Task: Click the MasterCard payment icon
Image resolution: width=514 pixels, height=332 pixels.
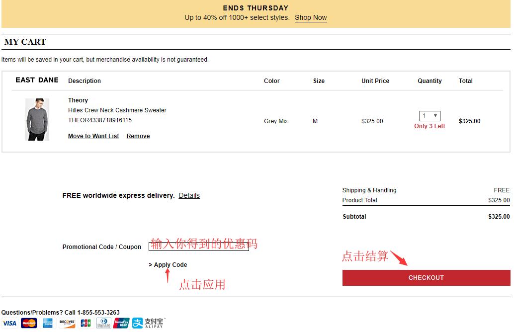Action: pos(29,323)
